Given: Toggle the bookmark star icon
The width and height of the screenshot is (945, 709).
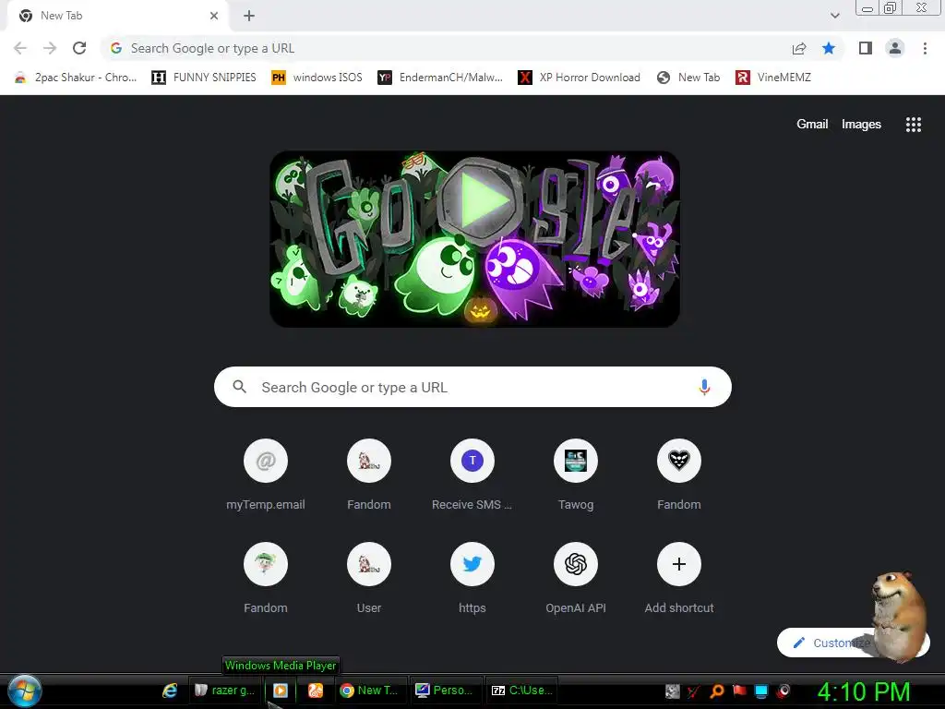Looking at the screenshot, I should point(829,48).
